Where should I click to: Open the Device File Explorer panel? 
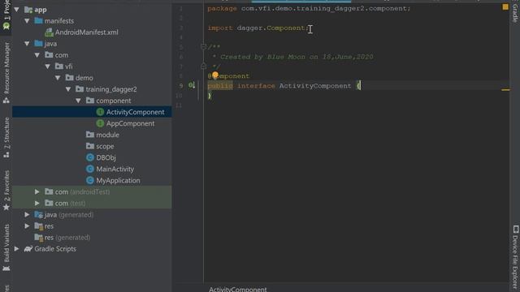pyautogui.click(x=515, y=256)
